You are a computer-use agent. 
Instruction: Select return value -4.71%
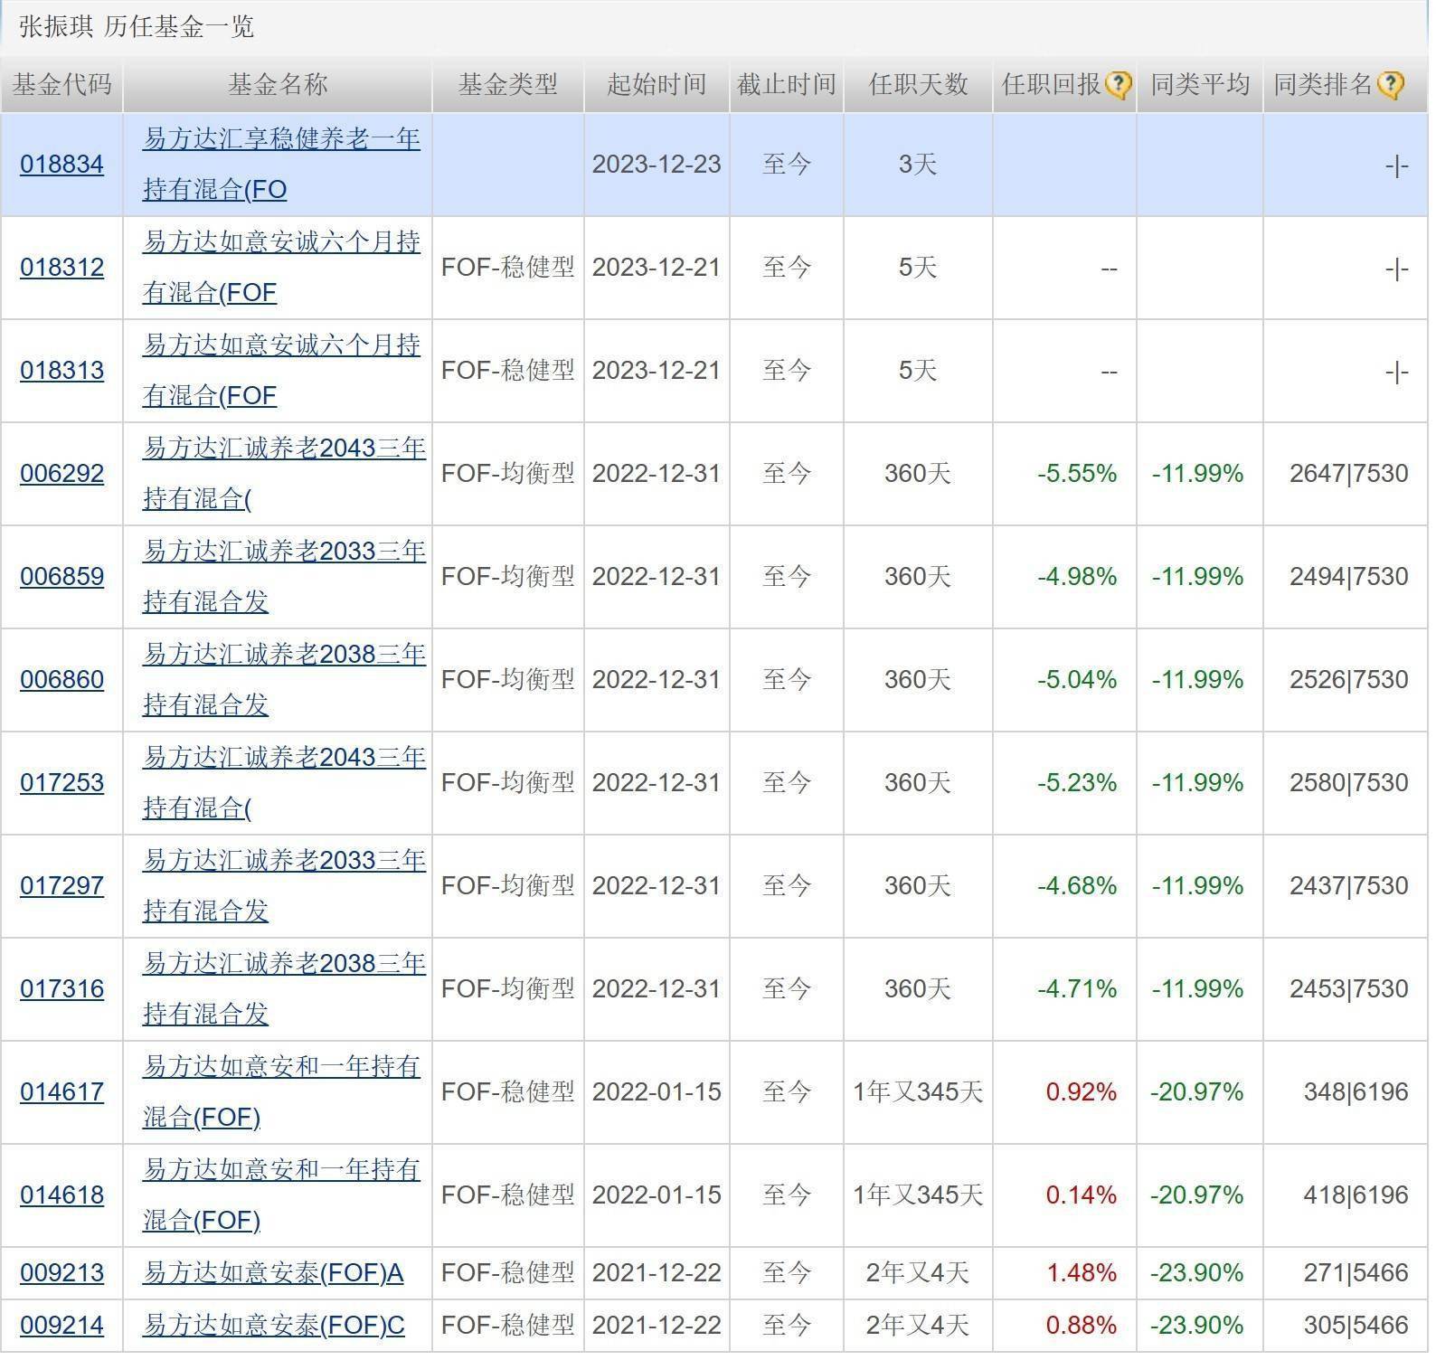tap(1077, 989)
